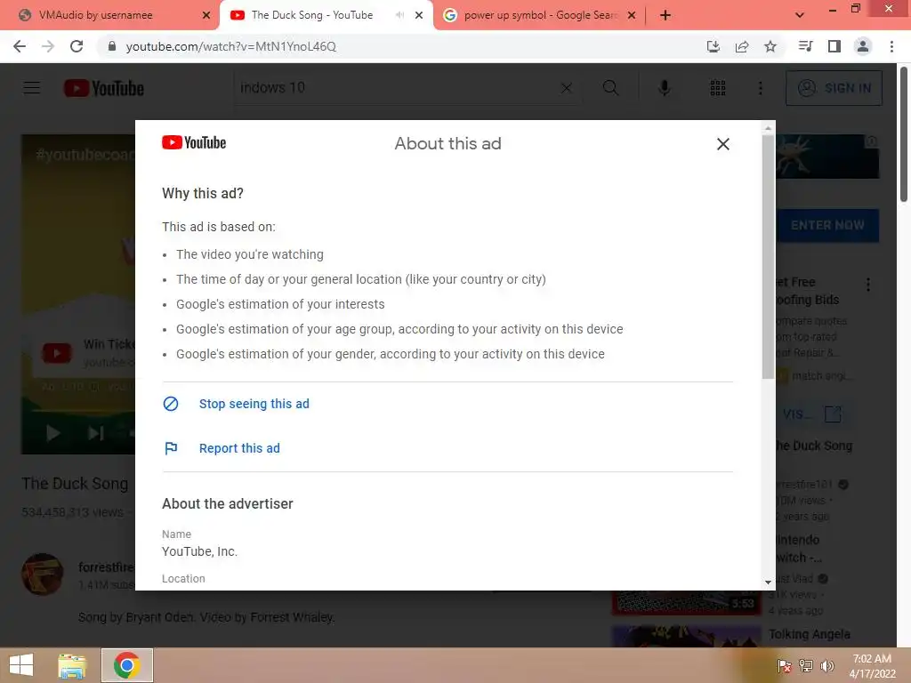This screenshot has height=683, width=911.
Task: Open the Windows Start menu
Action: (21, 665)
